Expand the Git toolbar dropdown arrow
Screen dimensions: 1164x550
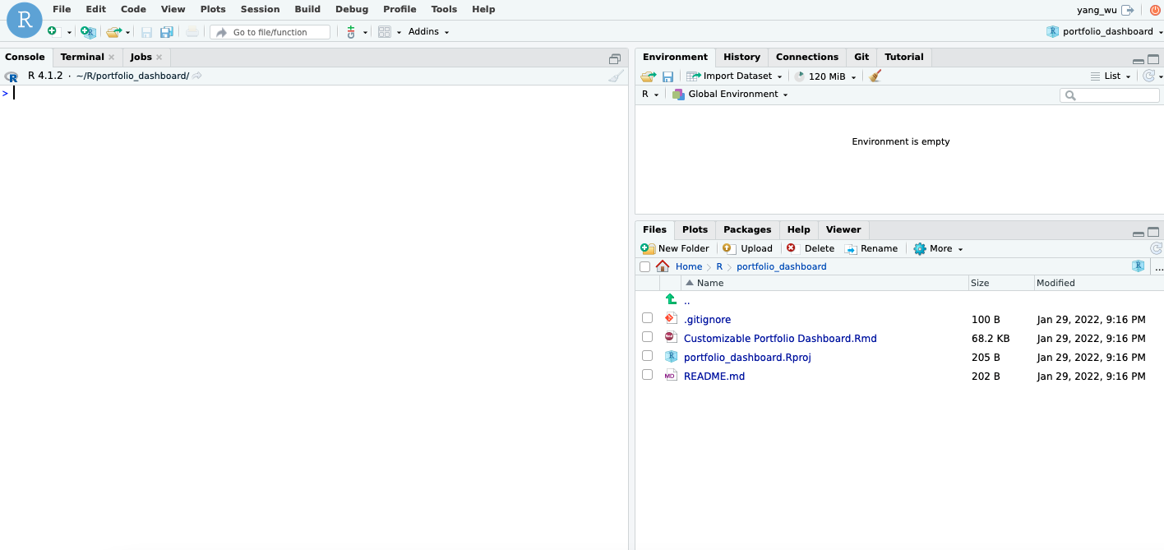(365, 33)
